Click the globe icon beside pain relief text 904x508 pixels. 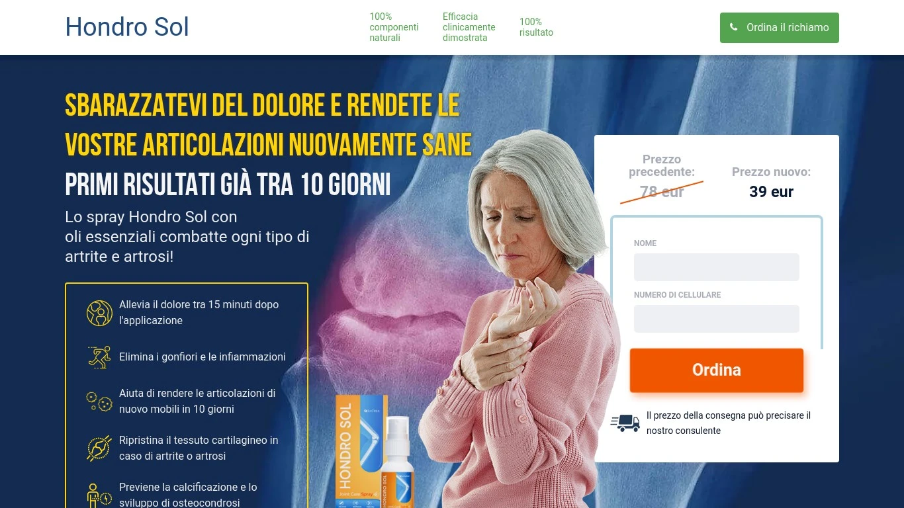[99, 313]
